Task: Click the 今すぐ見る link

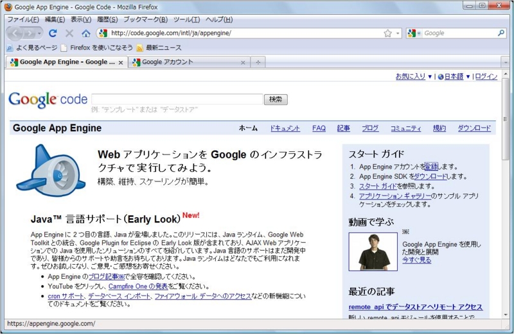Action: point(416,260)
